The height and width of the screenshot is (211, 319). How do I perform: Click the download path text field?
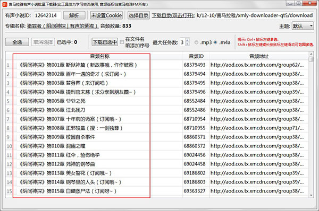[x=255, y=15]
